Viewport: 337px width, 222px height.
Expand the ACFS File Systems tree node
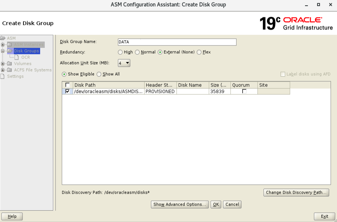click(x=2, y=70)
